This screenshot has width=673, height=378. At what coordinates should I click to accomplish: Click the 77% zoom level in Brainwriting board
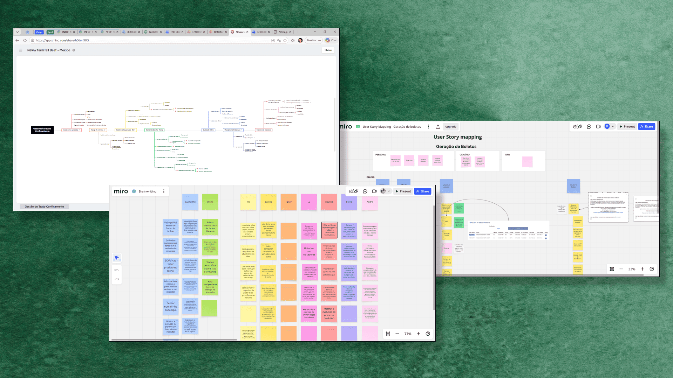[408, 334]
